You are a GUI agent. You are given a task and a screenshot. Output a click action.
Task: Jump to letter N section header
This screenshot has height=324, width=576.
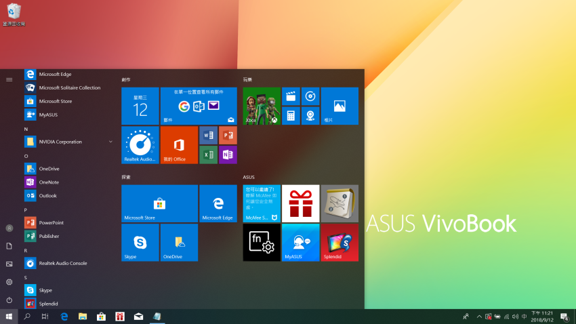point(26,129)
